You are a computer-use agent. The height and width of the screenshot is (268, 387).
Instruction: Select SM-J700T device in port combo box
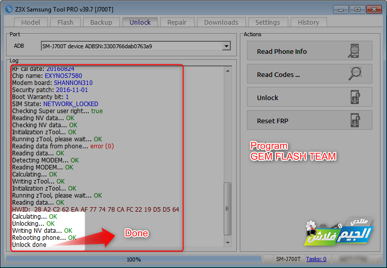136,46
